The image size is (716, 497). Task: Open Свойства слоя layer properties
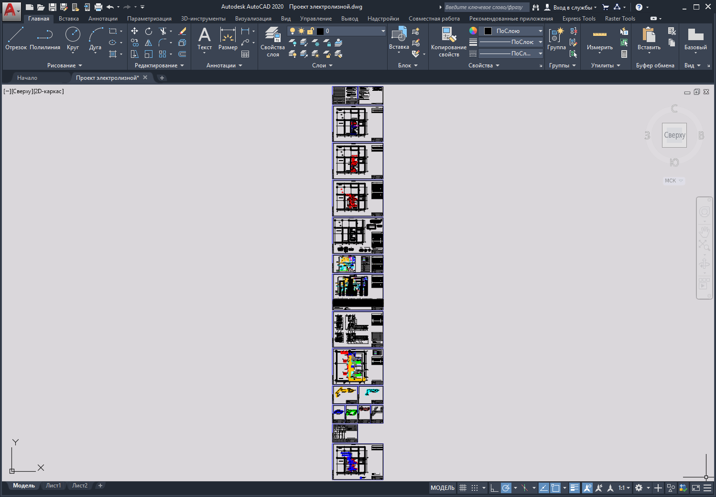click(272, 42)
